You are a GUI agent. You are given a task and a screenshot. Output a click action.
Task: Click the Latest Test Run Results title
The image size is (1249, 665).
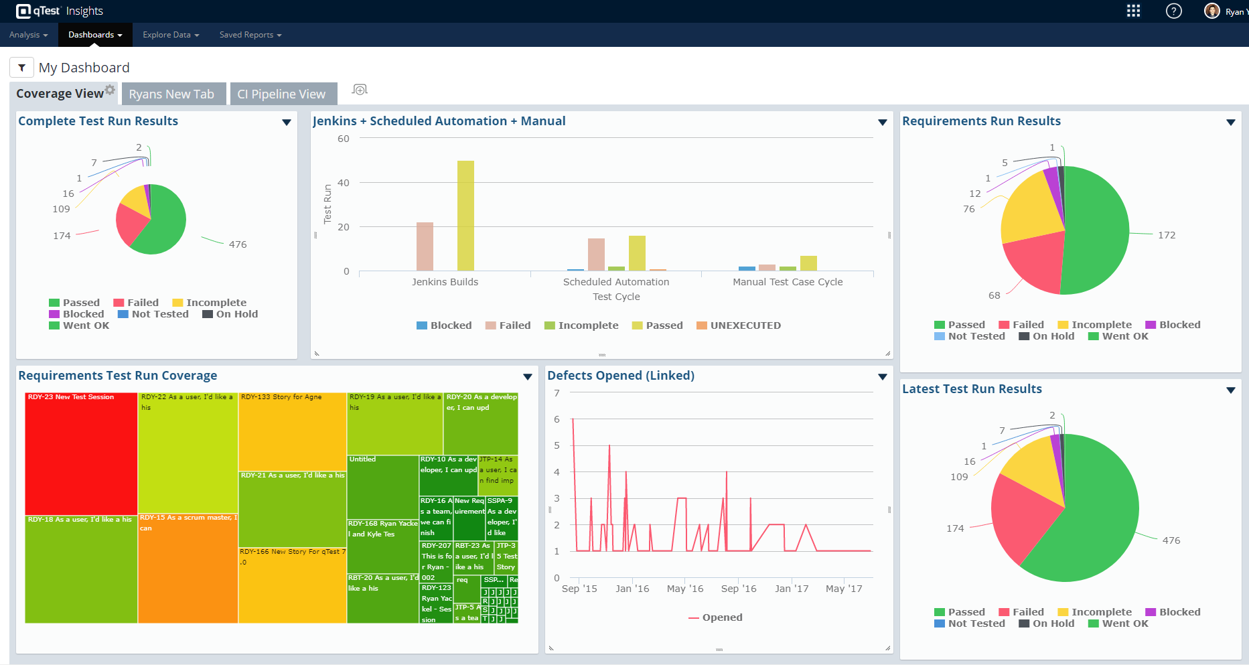point(972,389)
